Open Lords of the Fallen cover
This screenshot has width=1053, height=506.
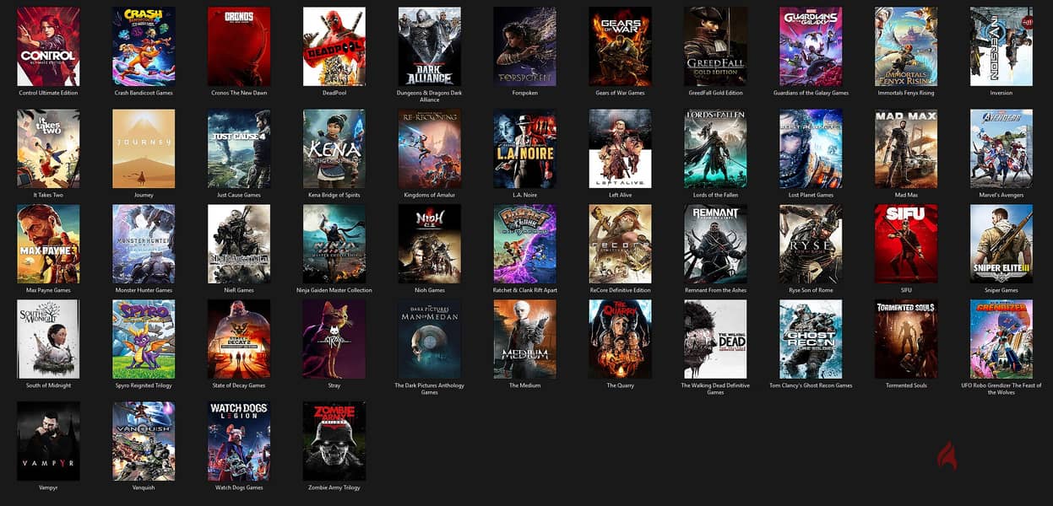point(715,148)
